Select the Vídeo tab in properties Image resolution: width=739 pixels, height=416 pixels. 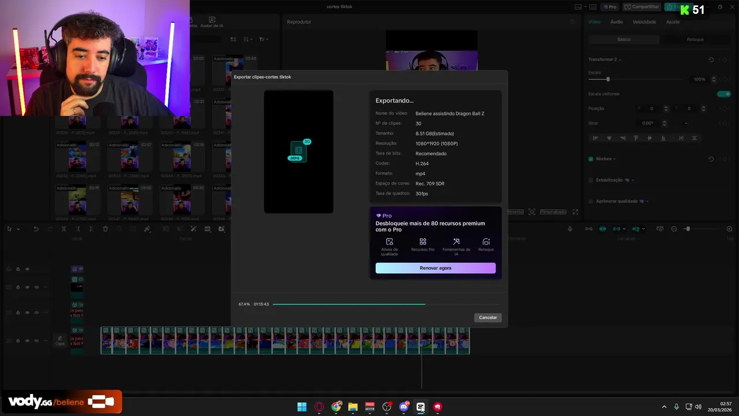[594, 22]
